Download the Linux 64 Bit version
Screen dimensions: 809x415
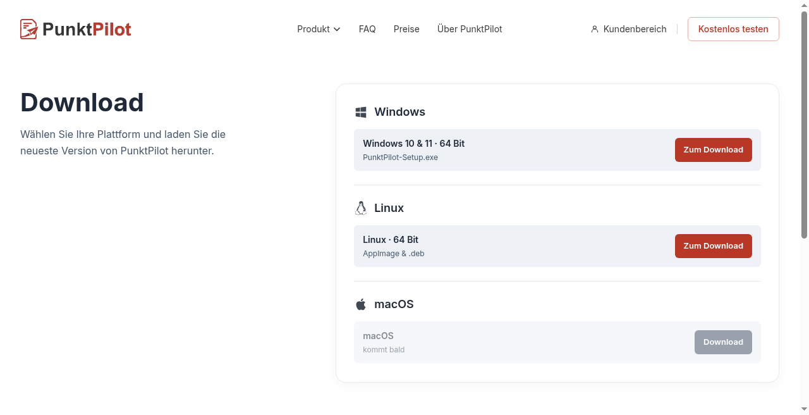[x=714, y=246]
